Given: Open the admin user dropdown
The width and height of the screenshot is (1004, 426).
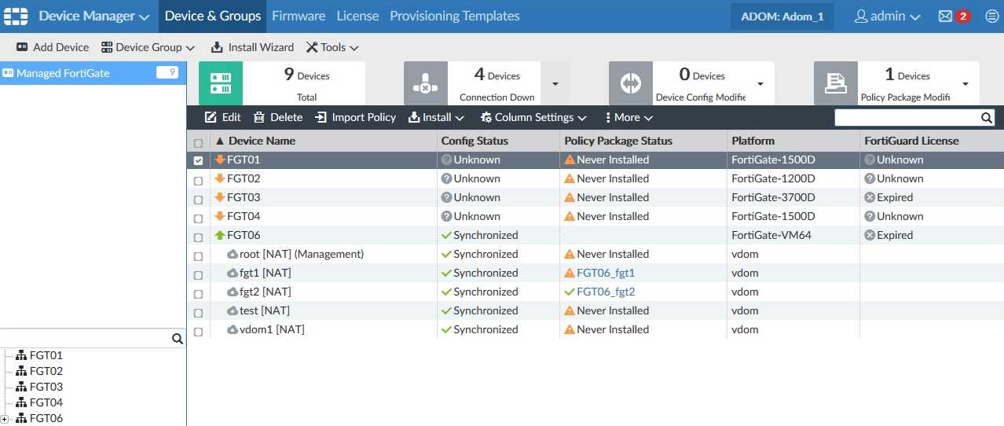Looking at the screenshot, I should click(x=887, y=16).
